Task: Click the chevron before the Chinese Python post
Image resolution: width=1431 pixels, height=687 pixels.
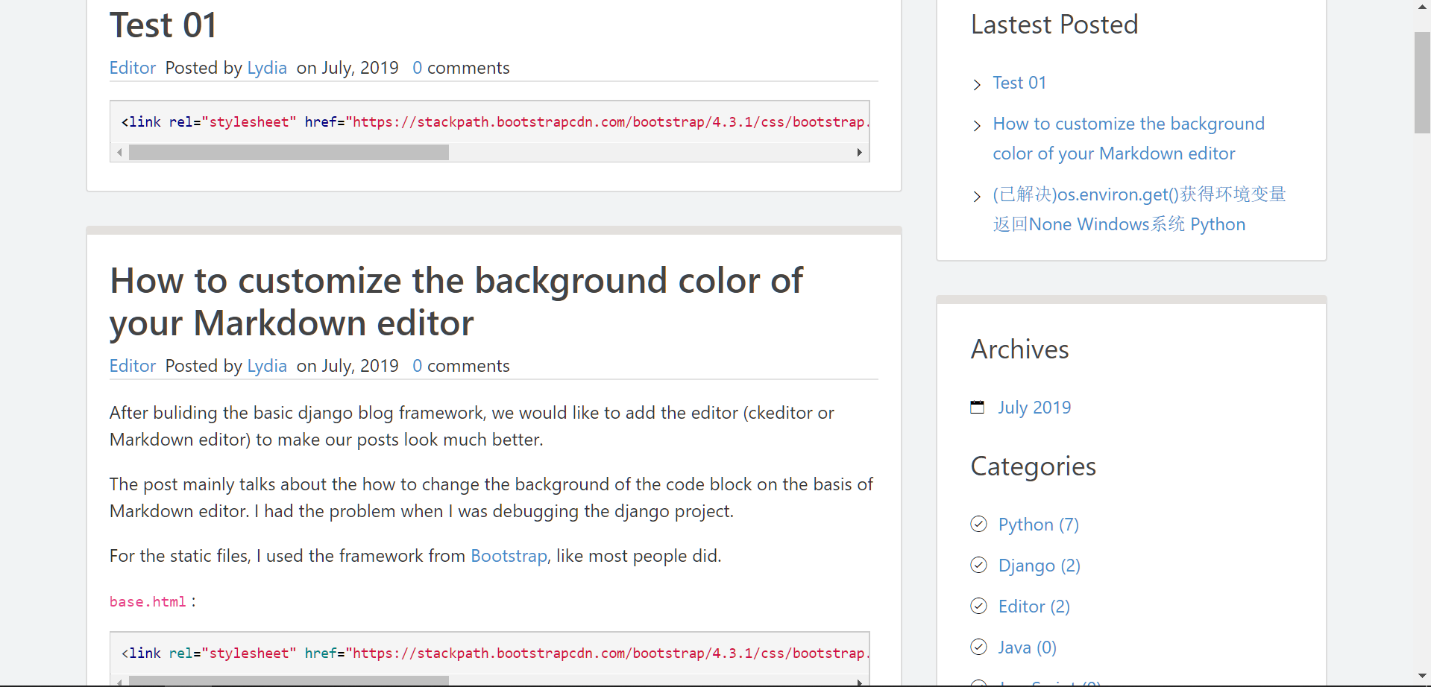Action: [977, 196]
